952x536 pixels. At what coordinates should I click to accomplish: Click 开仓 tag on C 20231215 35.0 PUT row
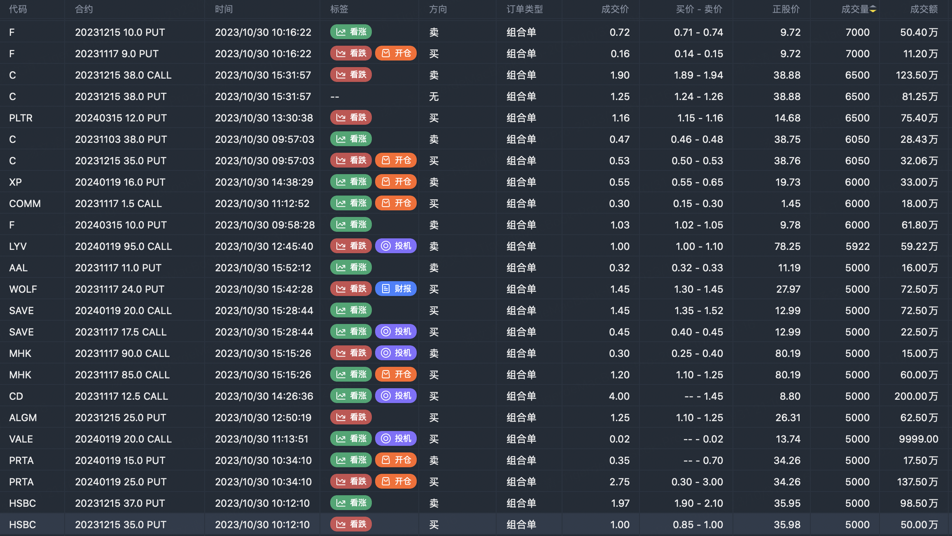click(x=396, y=161)
